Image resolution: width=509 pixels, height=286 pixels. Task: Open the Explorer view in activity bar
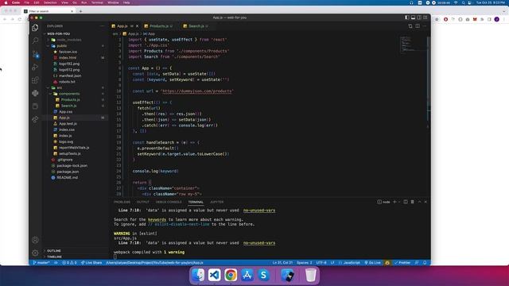click(35, 28)
